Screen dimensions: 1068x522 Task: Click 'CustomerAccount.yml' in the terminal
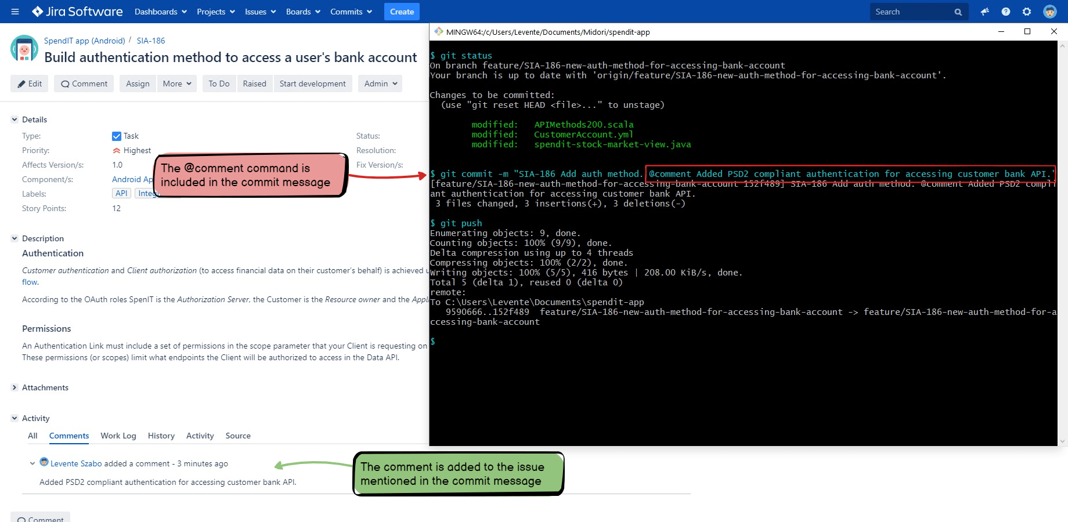coord(583,135)
